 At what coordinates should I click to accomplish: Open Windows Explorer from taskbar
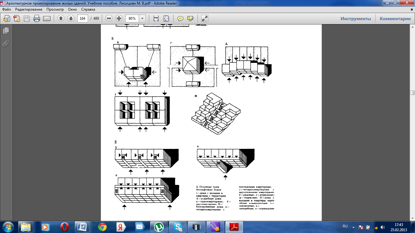(x=26, y=227)
